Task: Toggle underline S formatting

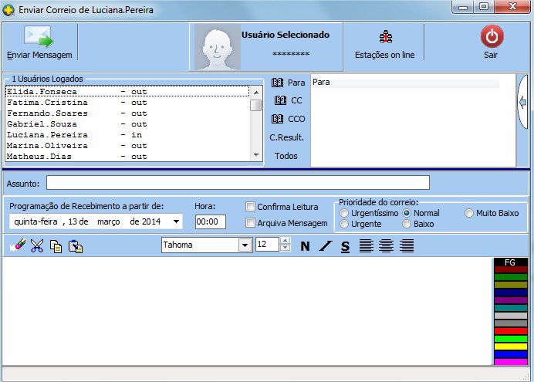Action: click(x=345, y=246)
